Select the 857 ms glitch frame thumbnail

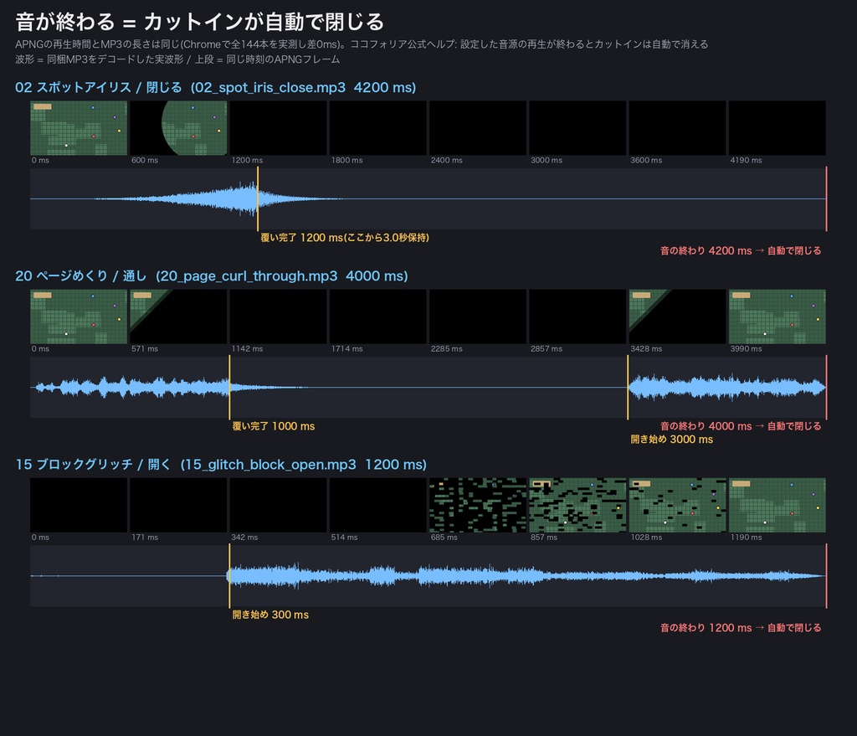pos(577,505)
